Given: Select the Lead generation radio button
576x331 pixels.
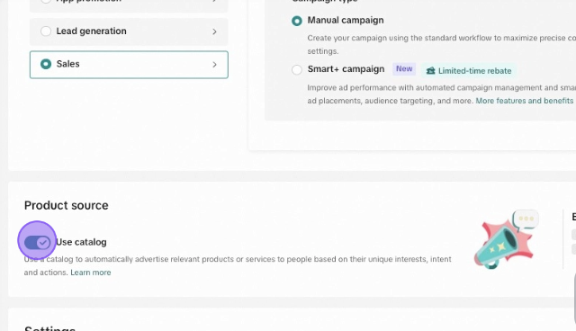Looking at the screenshot, I should [x=46, y=31].
